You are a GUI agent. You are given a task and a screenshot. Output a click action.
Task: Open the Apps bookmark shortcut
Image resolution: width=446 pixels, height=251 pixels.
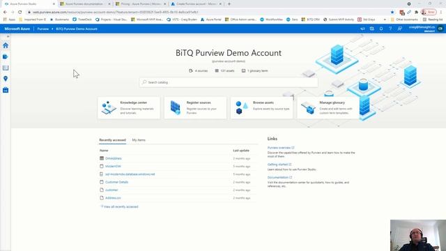point(9,20)
